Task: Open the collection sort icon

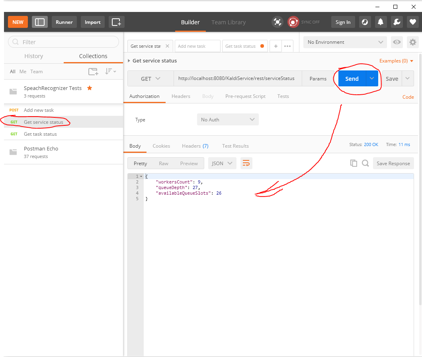Action: (110, 71)
